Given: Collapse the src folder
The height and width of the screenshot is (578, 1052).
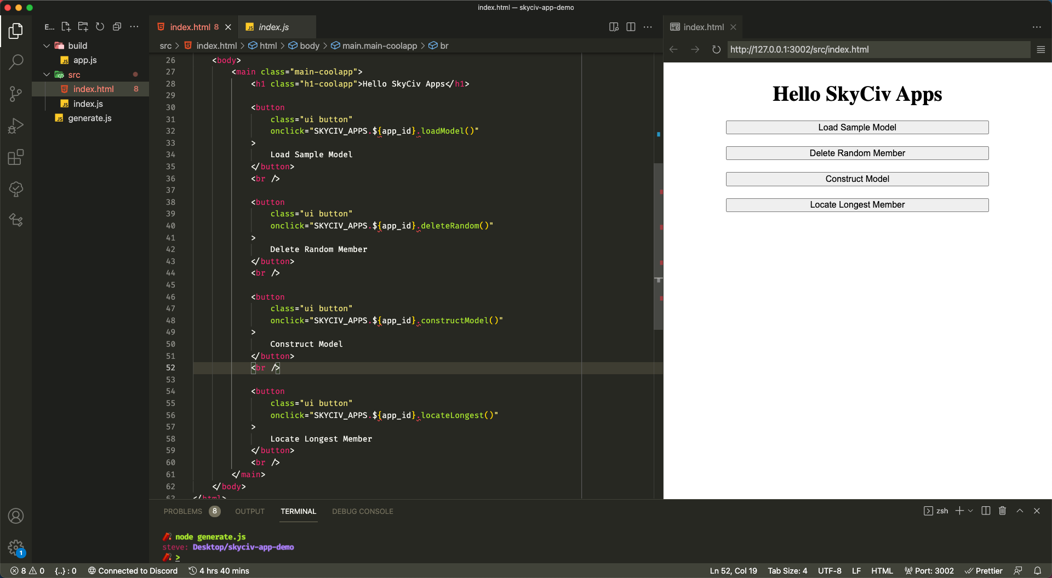Looking at the screenshot, I should click(x=47, y=75).
